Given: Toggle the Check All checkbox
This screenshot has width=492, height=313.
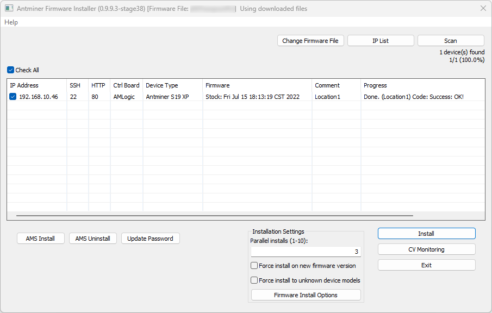Looking at the screenshot, I should (x=11, y=70).
